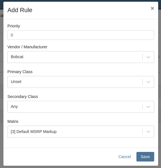Open the Matrix dropdown chevron
Image resolution: width=161 pixels, height=168 pixels.
coord(148,132)
